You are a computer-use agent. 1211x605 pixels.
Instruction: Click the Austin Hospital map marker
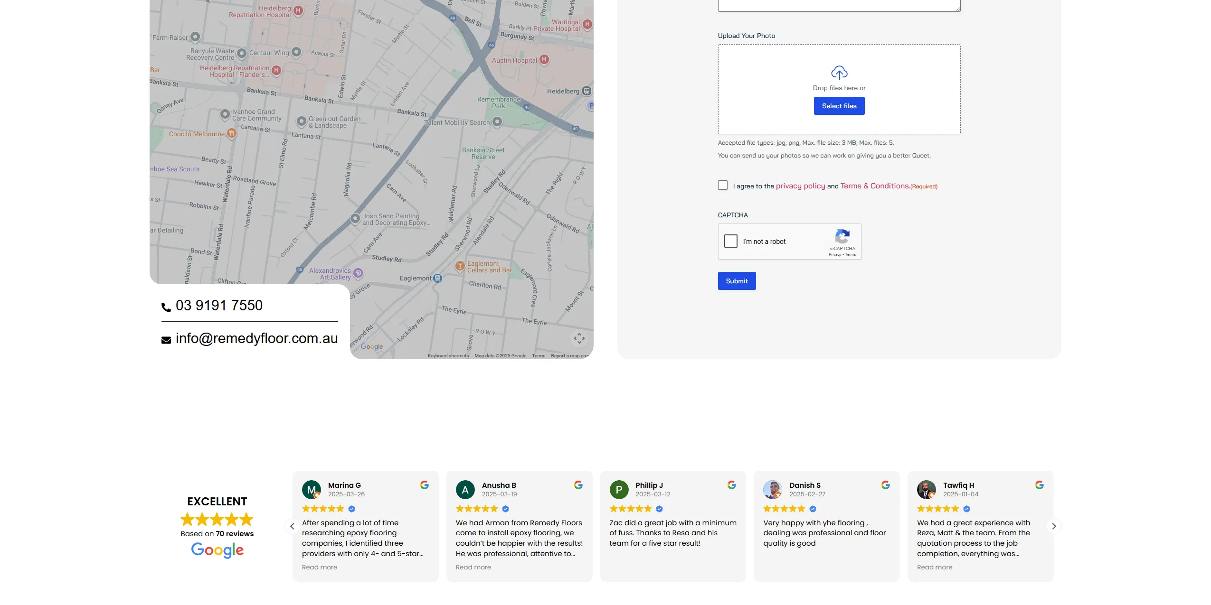coord(544,60)
